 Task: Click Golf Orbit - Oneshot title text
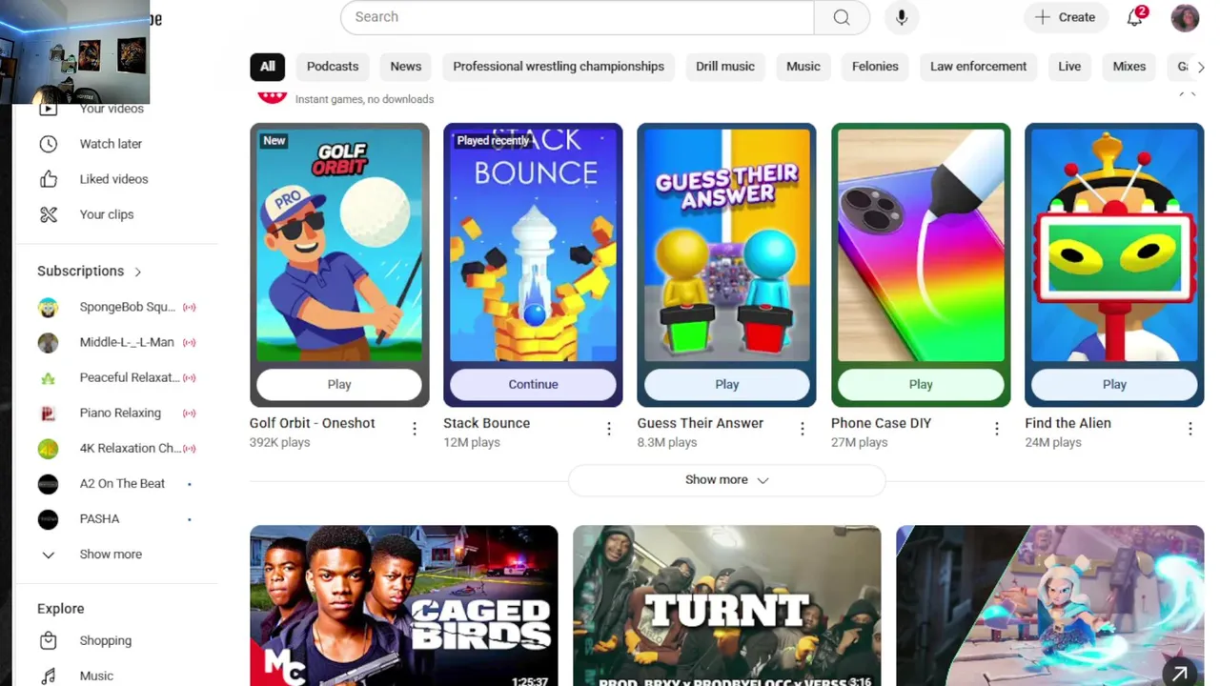312,423
